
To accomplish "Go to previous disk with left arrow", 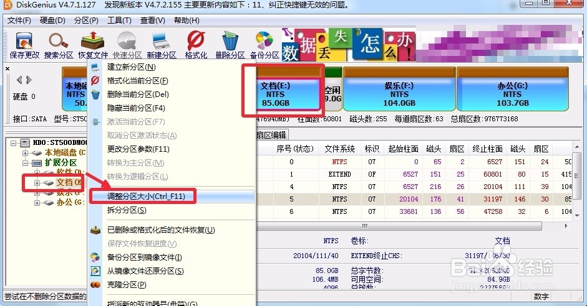I will [19, 80].
